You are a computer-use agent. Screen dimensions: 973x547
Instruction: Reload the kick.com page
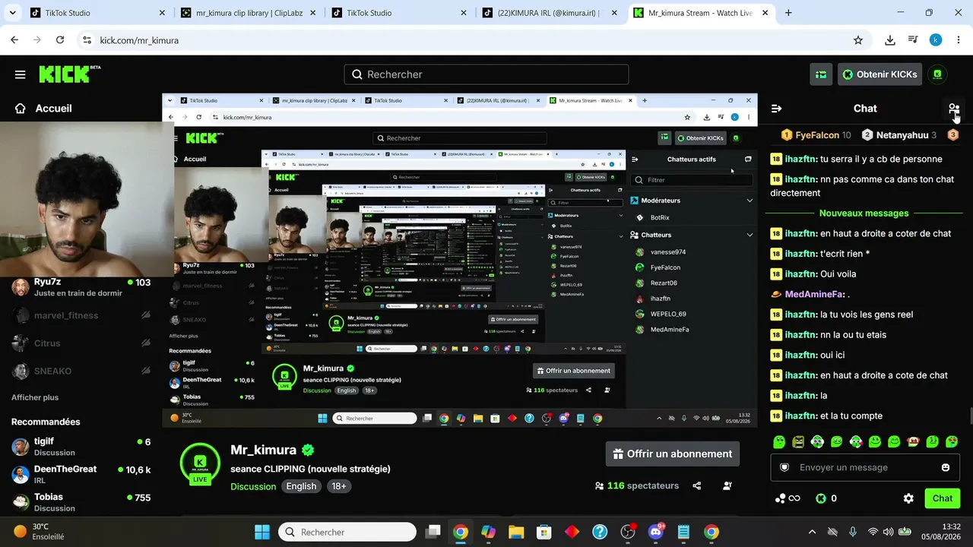(60, 40)
